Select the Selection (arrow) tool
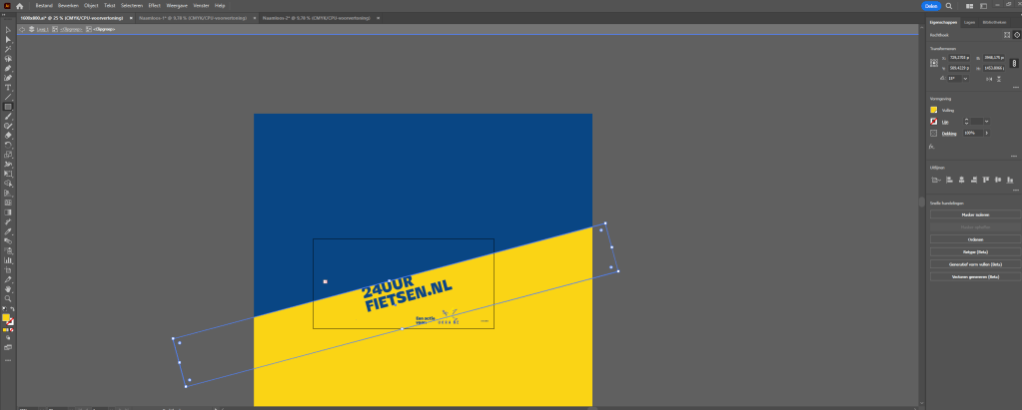This screenshot has width=1022, height=410. (x=8, y=30)
